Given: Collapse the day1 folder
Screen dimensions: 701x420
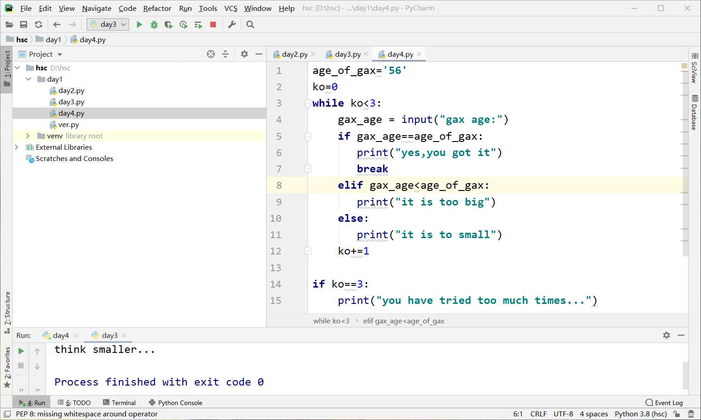Looking at the screenshot, I should (x=29, y=79).
